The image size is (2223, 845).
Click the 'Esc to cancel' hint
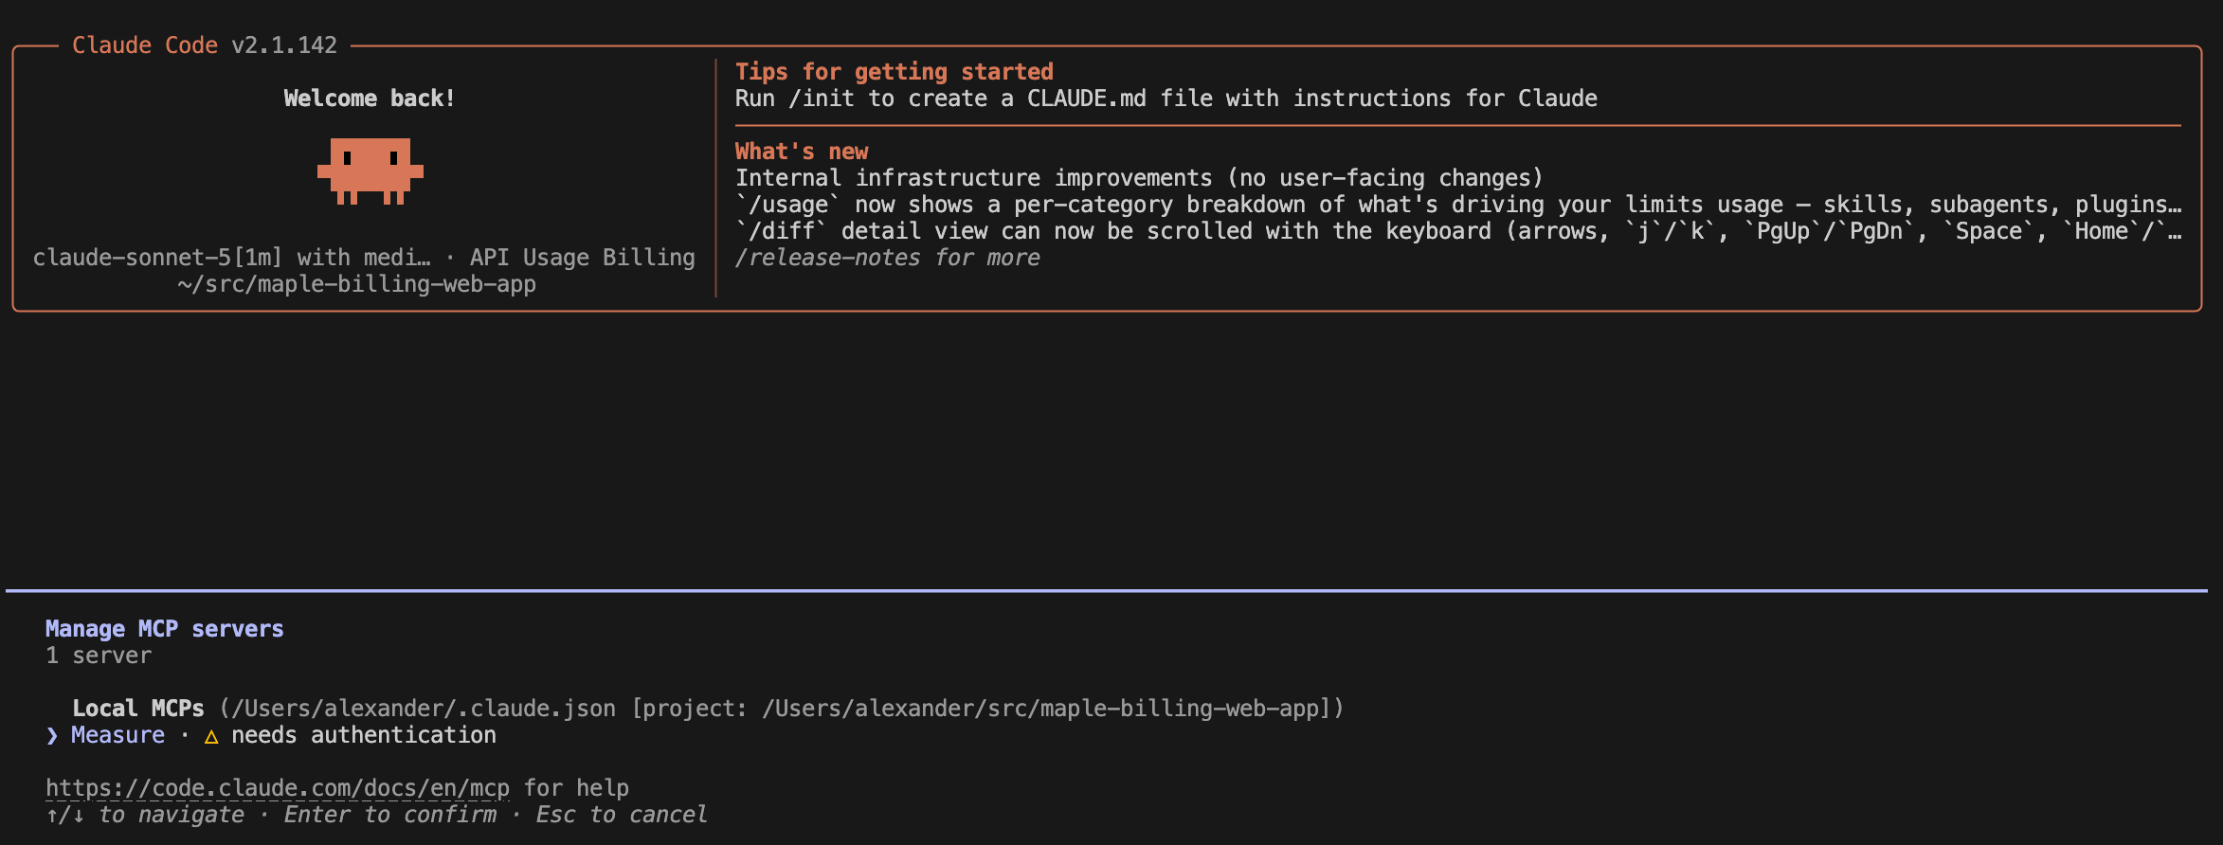click(x=622, y=815)
